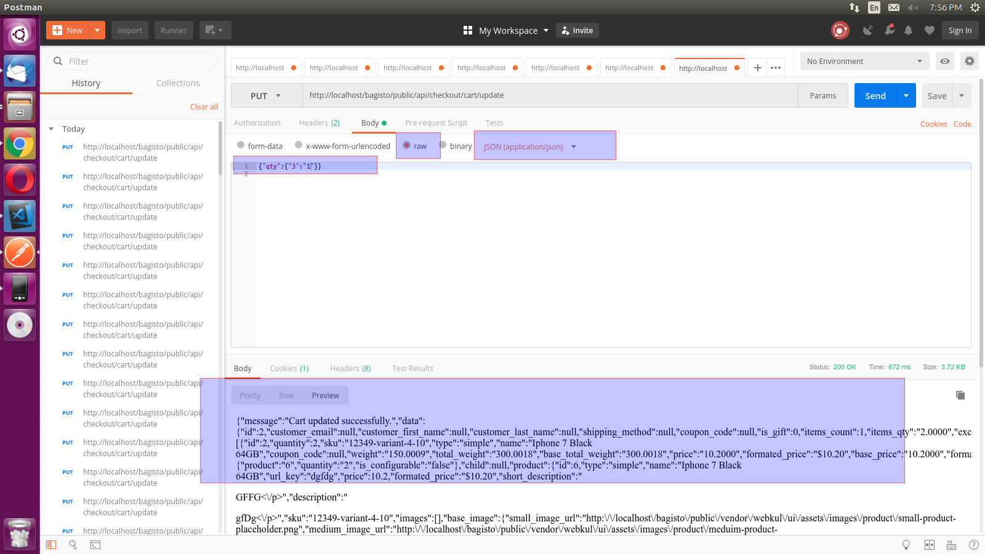Expand the New button dropdown arrow
The width and height of the screenshot is (985, 554).
tap(97, 30)
